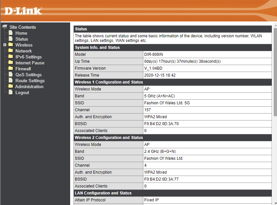Select the Administration folder icon

(11, 86)
